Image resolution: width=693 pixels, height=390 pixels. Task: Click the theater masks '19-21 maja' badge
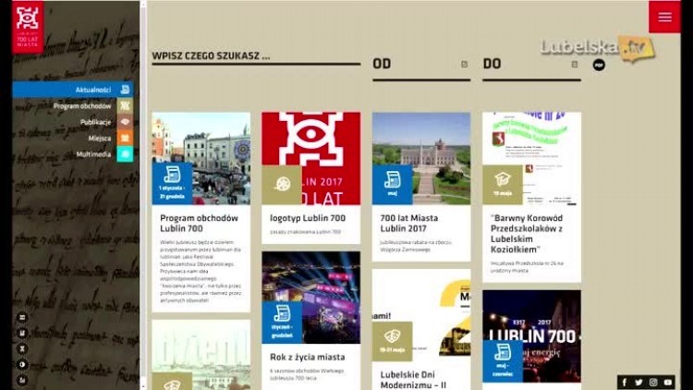coord(392,341)
